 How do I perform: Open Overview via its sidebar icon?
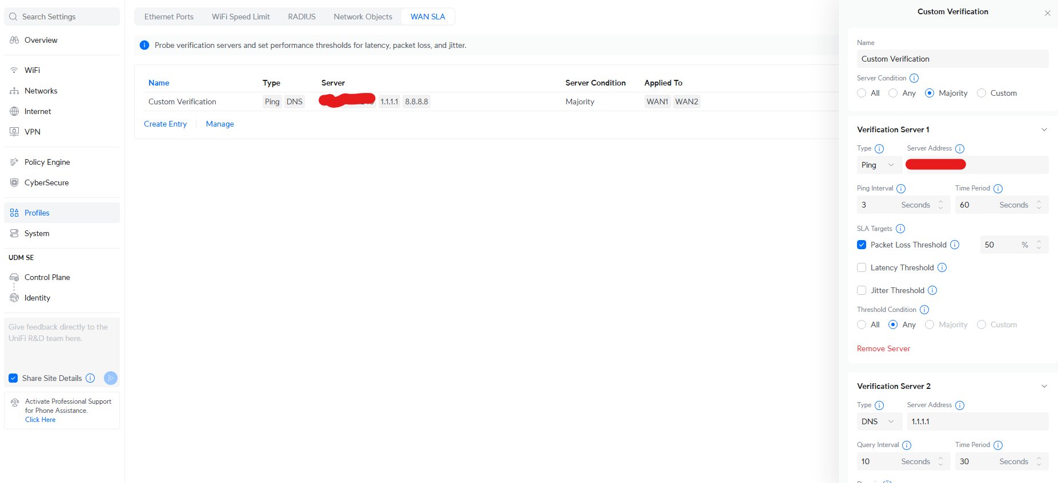point(14,40)
